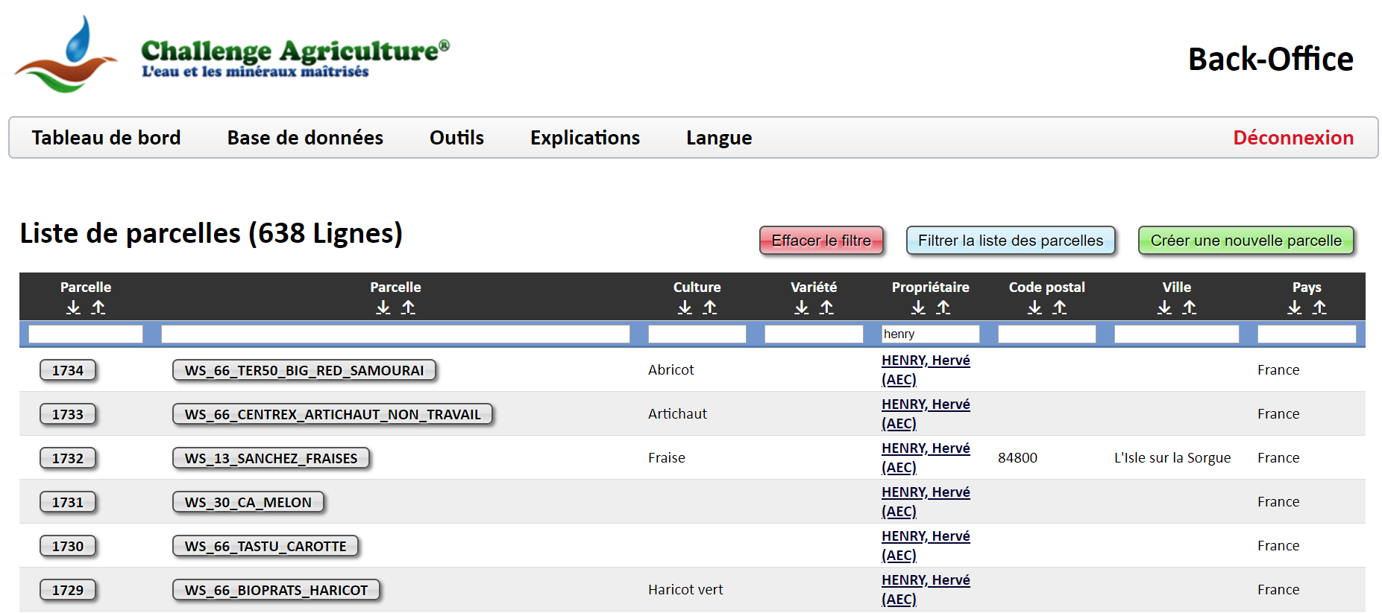Open HENRY, Hervé link in row 1730
Screen dimensions: 1382x613
pyautogui.click(x=926, y=545)
